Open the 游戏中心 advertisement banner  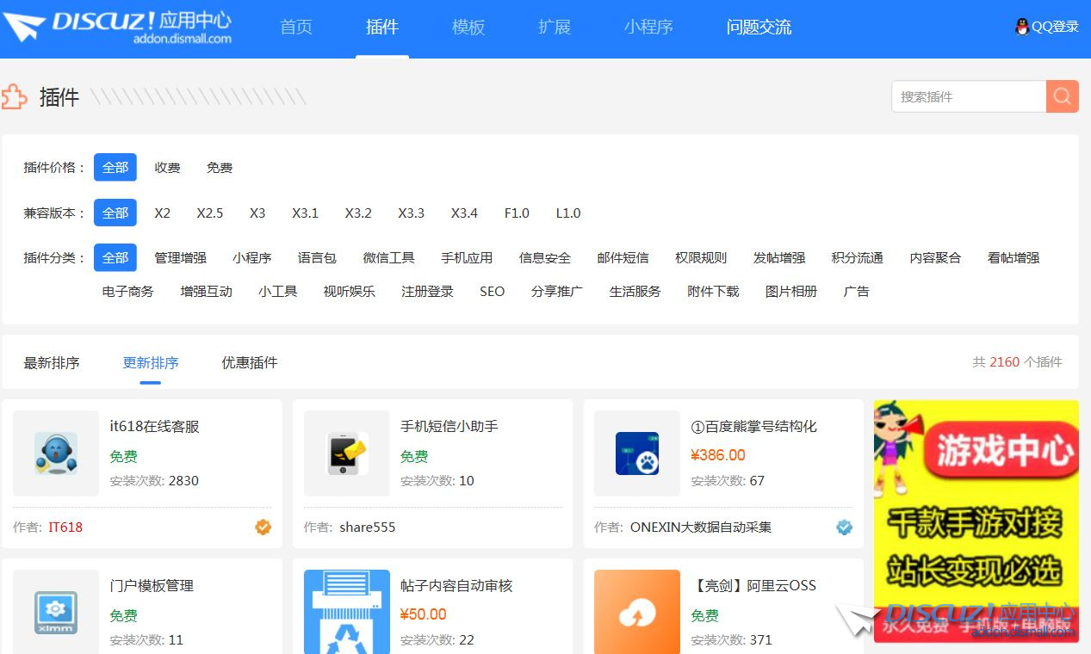(x=976, y=521)
